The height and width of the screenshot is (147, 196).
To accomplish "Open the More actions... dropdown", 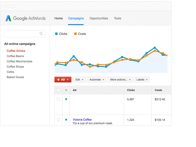I will coord(120,80).
